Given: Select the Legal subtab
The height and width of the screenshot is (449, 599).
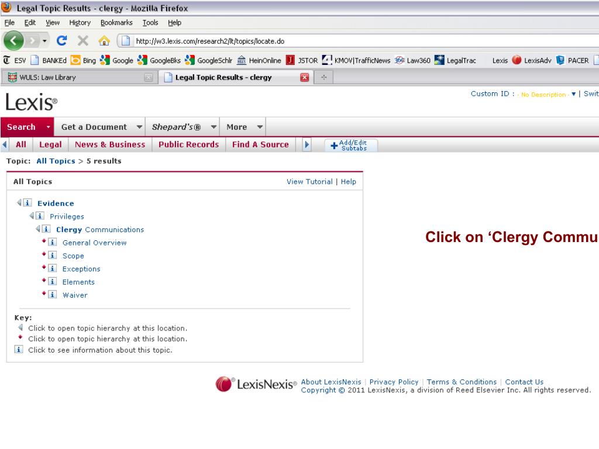Looking at the screenshot, I should coord(50,145).
